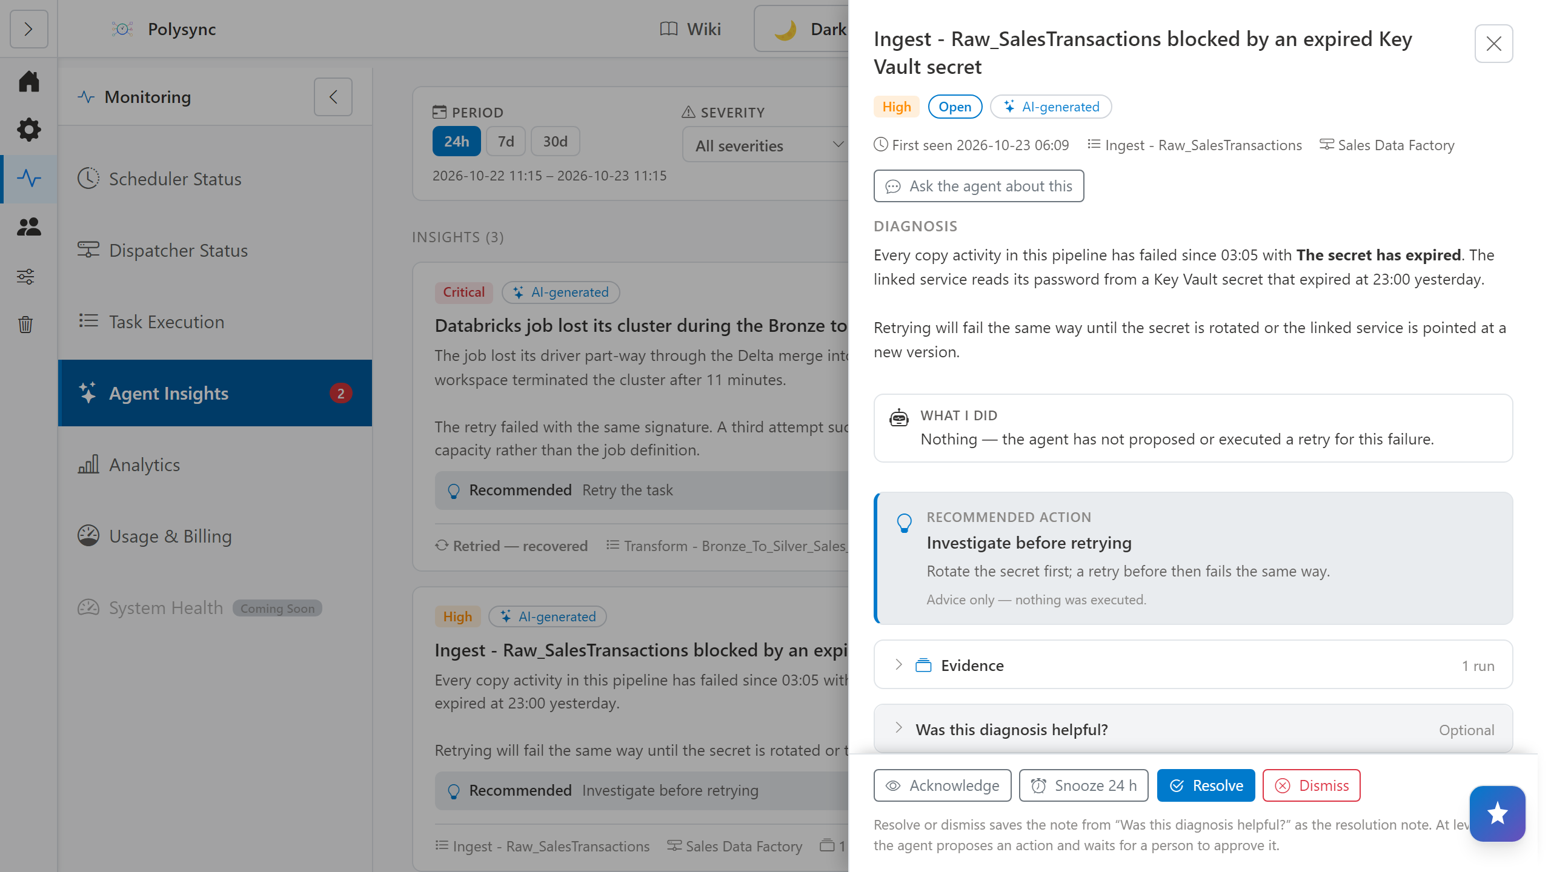
Task: Click the Polysync logo icon
Action: 122,29
